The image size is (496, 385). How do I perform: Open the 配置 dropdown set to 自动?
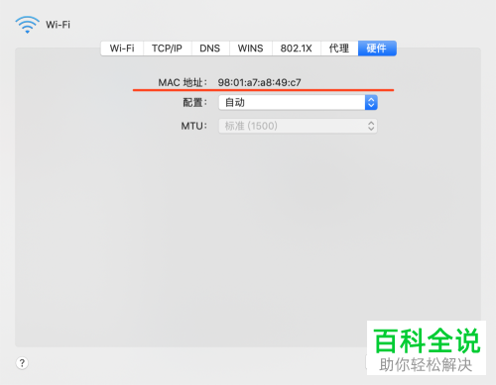click(298, 102)
